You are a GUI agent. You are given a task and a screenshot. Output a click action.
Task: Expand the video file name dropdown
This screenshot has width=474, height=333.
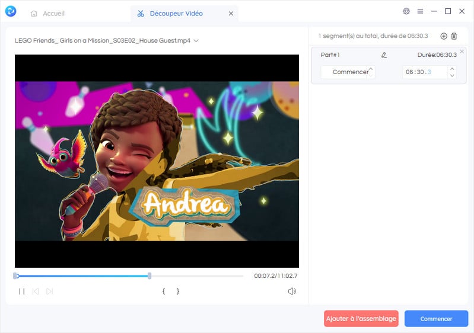tap(196, 40)
